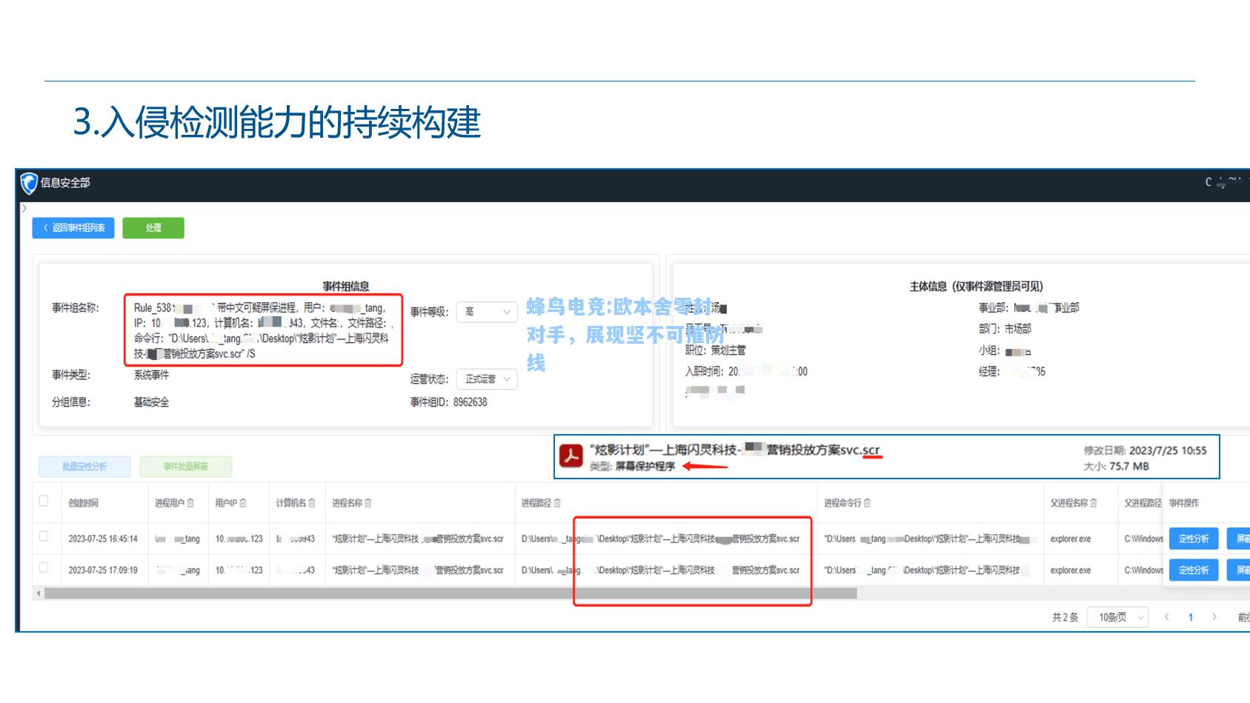Click the 2023-07-25 16:45:14 timestamp cell
The height and width of the screenshot is (703, 1250).
[x=103, y=539]
